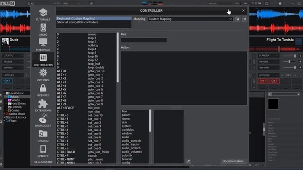Select key 8 mapped to loop_half
This screenshot has height=170, width=303.
click(x=86, y=64)
